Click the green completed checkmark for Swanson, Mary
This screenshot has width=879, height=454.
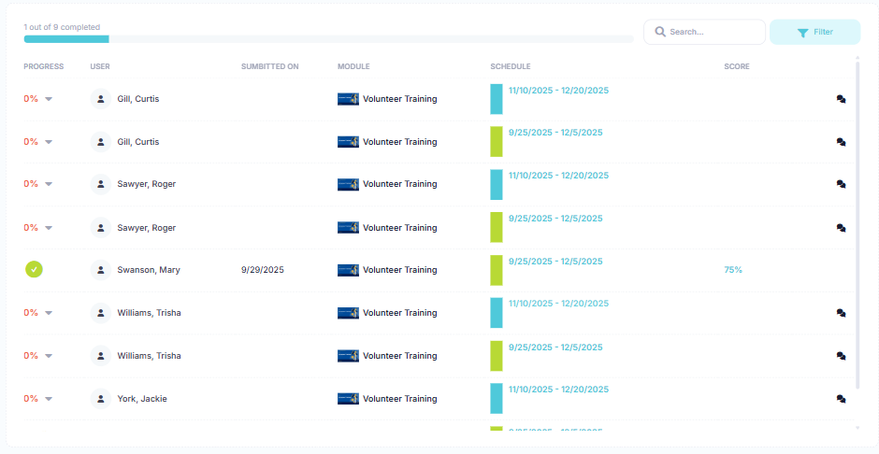[34, 270]
